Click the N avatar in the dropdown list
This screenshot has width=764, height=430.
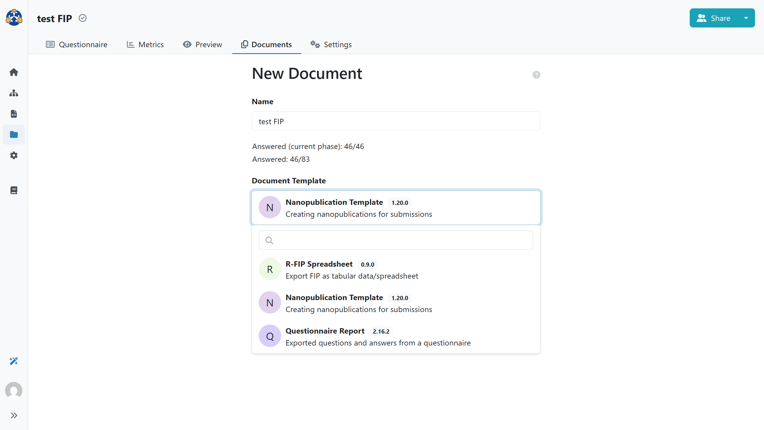pos(270,302)
